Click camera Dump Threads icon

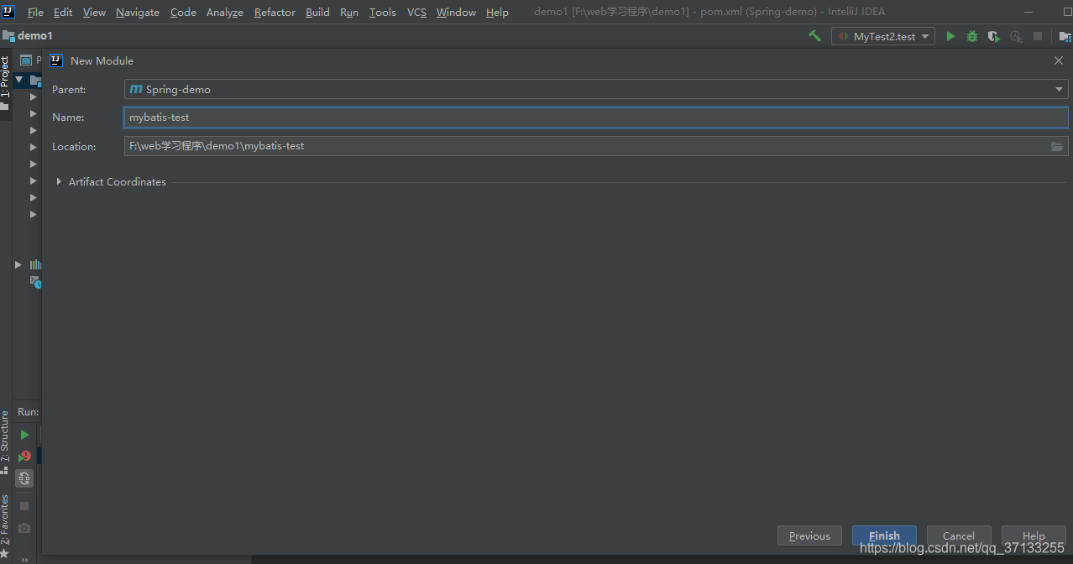[x=24, y=528]
